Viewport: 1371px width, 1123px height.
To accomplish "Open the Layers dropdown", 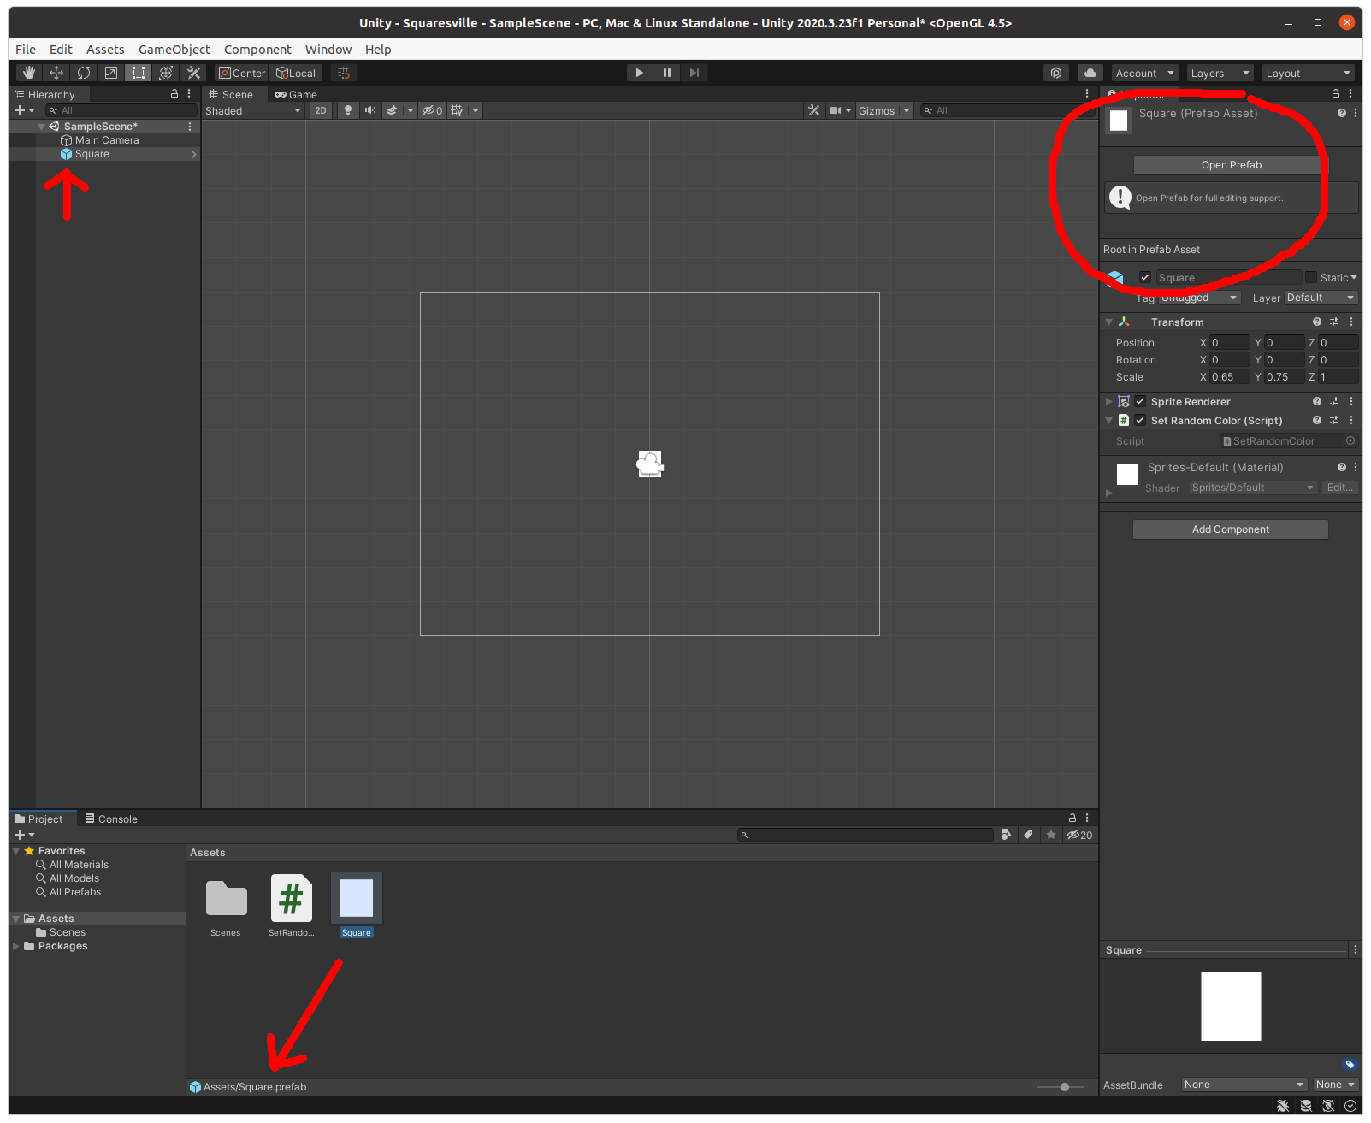I will pos(1219,73).
